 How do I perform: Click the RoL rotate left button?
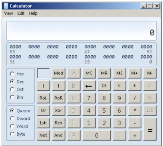click(43, 98)
